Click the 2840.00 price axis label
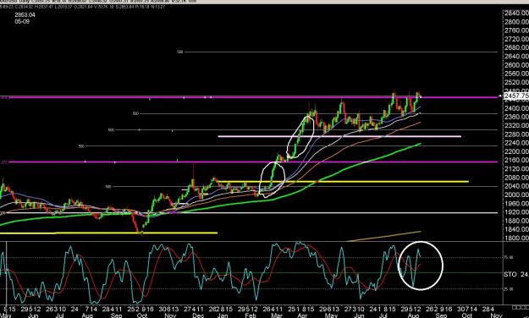529x318 pixels. (x=516, y=14)
